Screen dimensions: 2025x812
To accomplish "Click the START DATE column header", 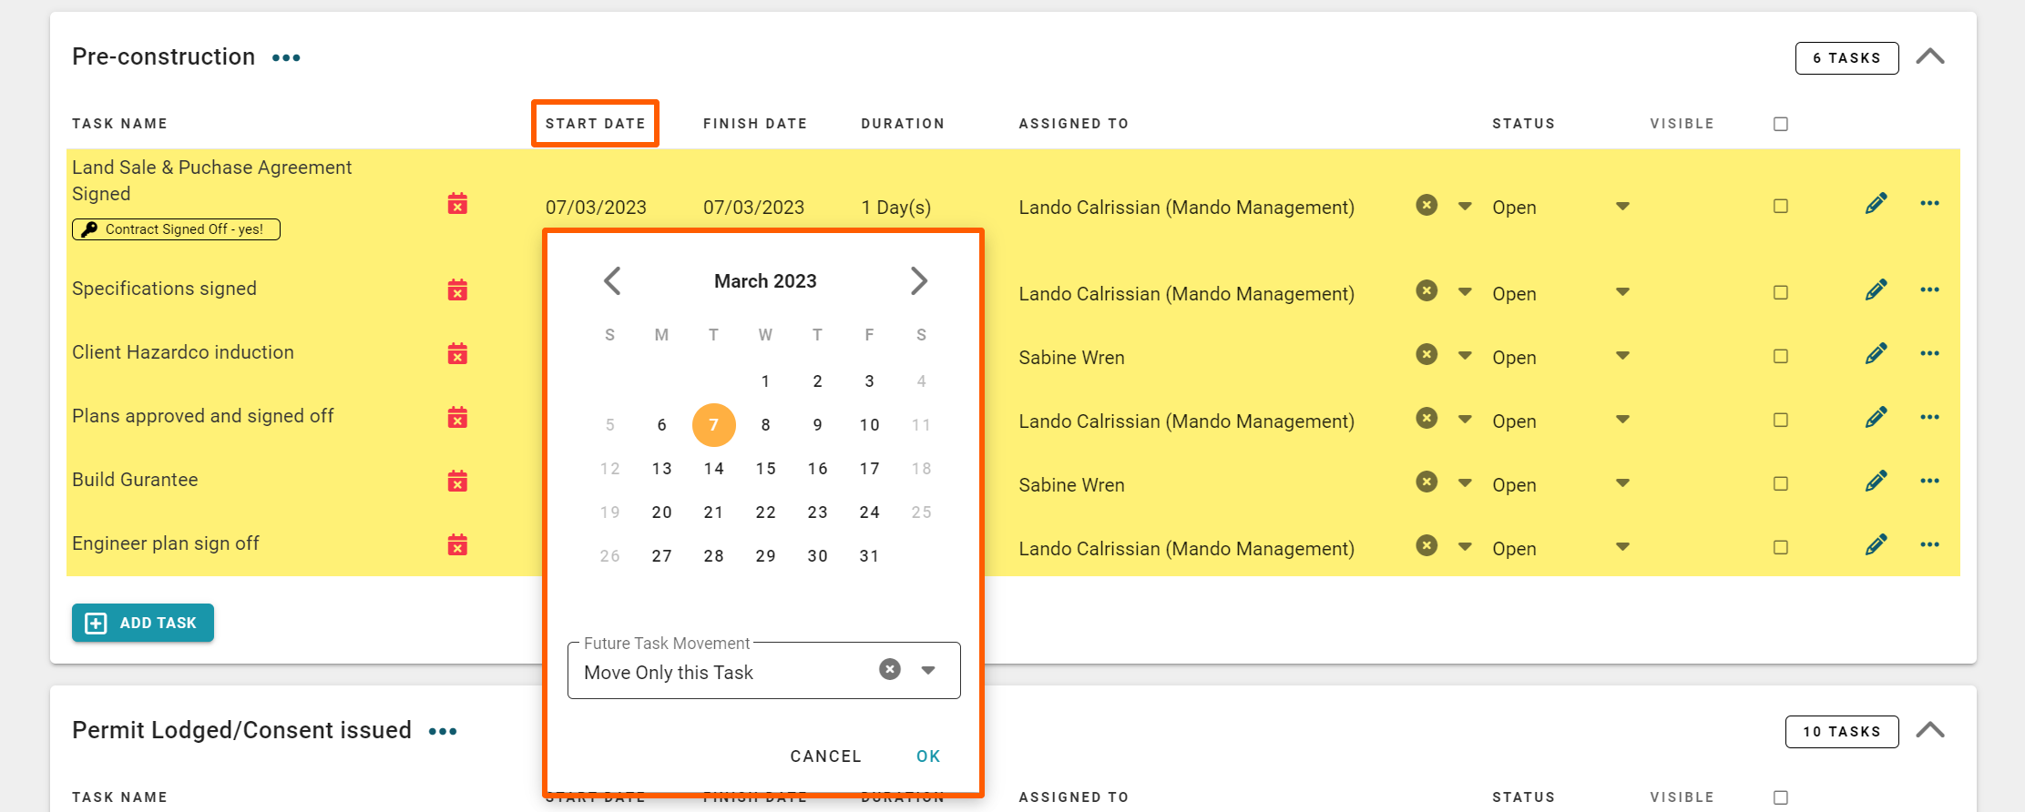I will (595, 124).
